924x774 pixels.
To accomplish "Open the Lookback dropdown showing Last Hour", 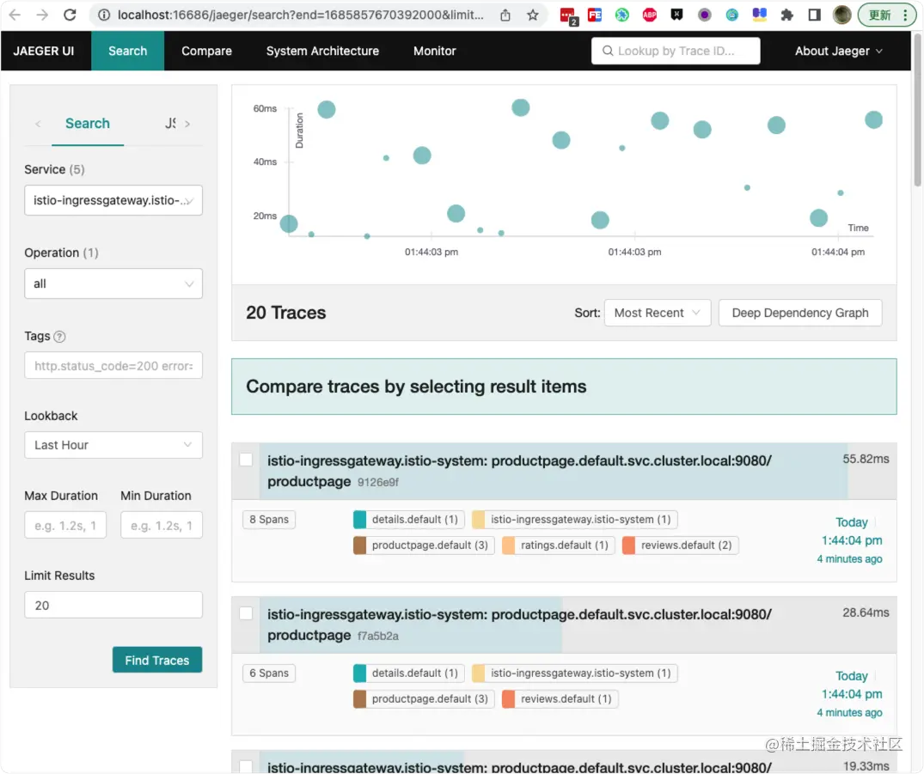I will [113, 445].
